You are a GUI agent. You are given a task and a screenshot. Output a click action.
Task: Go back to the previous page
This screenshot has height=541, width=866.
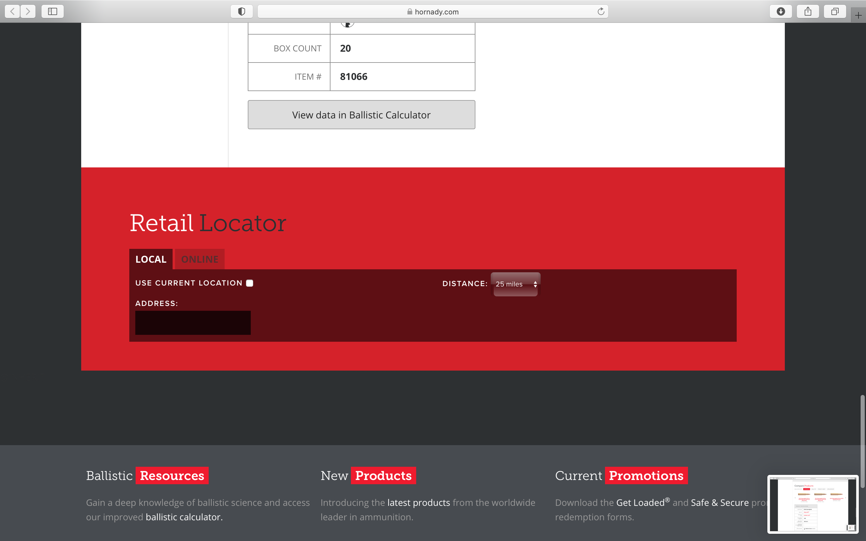13,11
